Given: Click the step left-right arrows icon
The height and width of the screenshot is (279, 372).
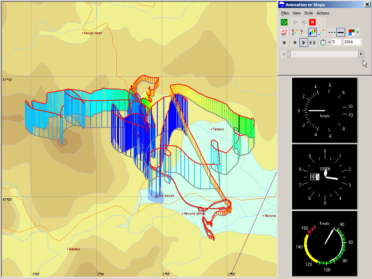Looking at the screenshot, I should [312, 43].
